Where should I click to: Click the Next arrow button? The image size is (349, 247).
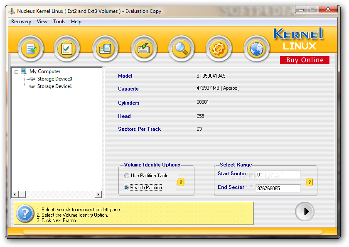pos(305,211)
